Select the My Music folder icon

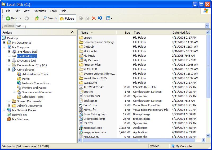tap(81, 55)
